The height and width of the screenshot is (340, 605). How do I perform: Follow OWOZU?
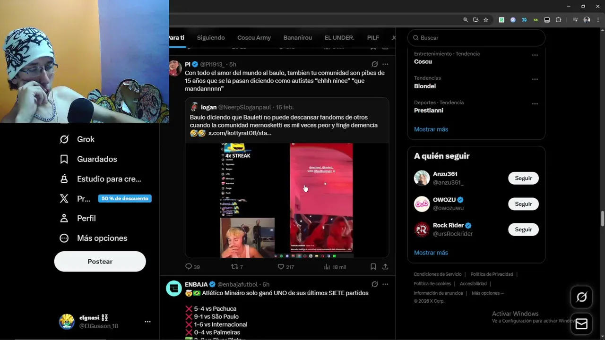(523, 204)
